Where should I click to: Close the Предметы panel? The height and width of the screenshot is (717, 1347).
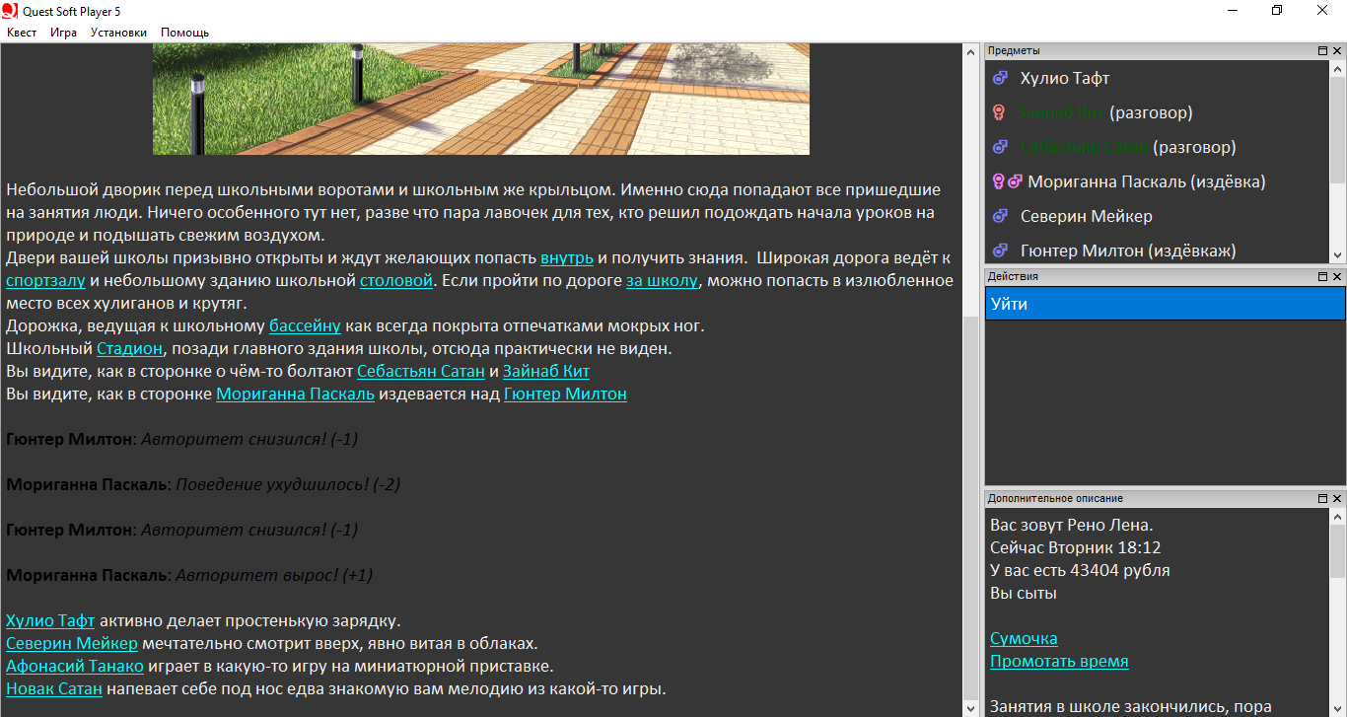1337,50
